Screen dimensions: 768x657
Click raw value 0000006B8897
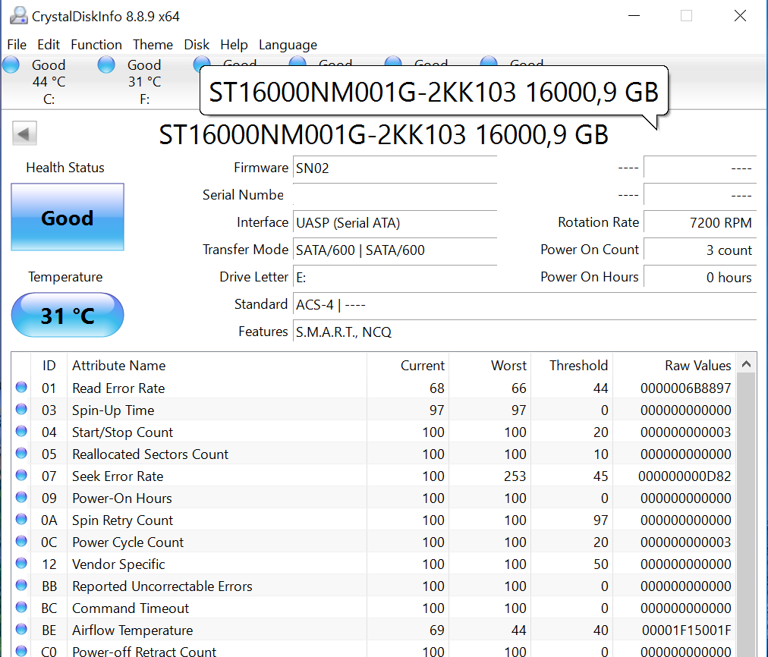tap(686, 388)
